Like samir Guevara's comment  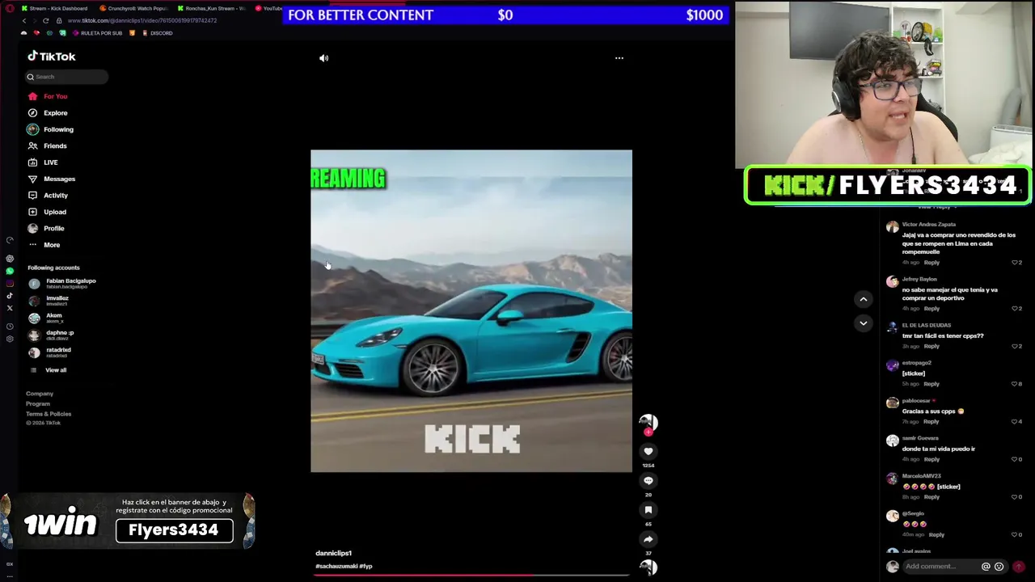(x=1016, y=459)
